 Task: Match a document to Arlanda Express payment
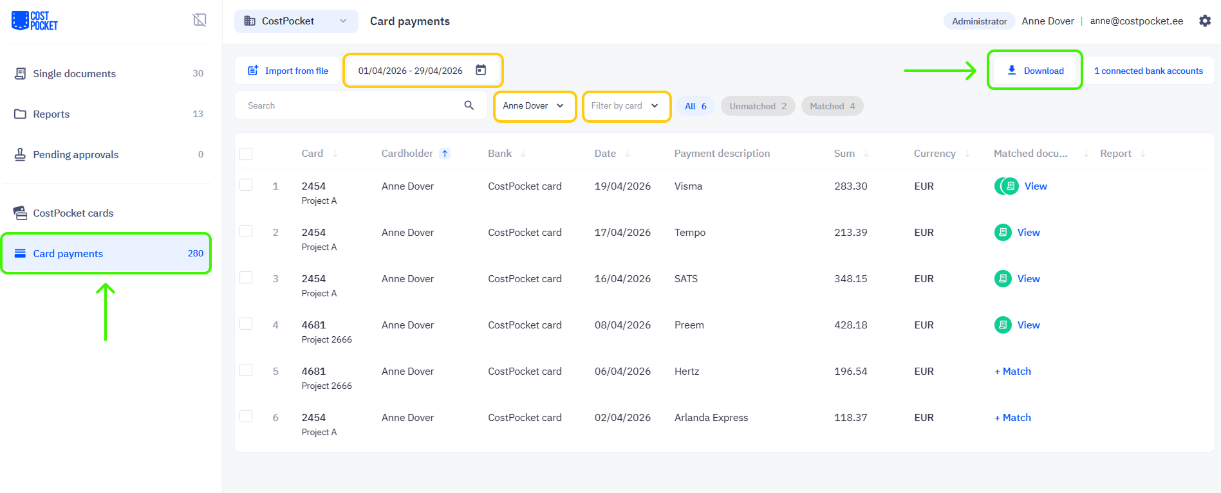[1012, 417]
